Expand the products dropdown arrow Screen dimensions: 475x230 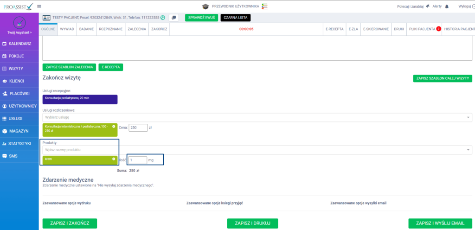click(x=468, y=150)
